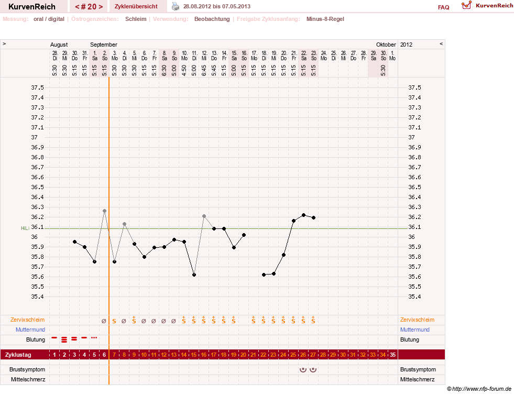Select cycle day 35 in Zyklustag row
This screenshot has height=395, width=514.
pos(393,355)
